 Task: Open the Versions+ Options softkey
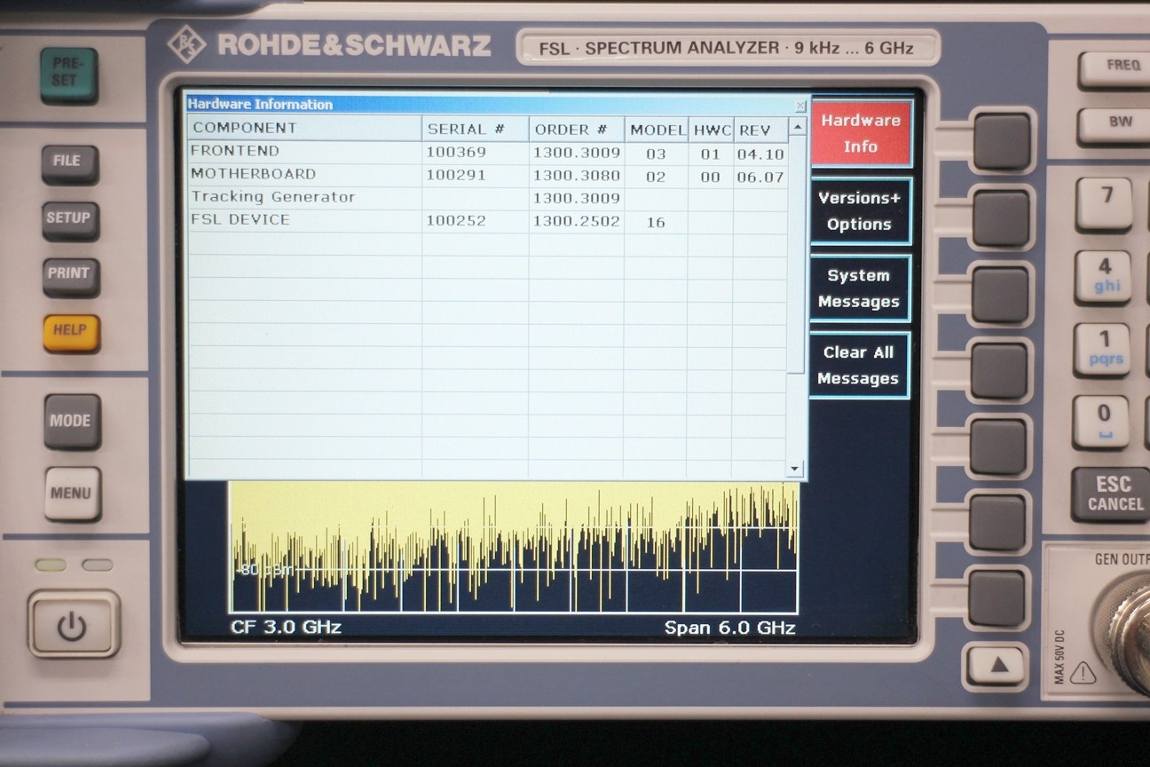tap(859, 211)
